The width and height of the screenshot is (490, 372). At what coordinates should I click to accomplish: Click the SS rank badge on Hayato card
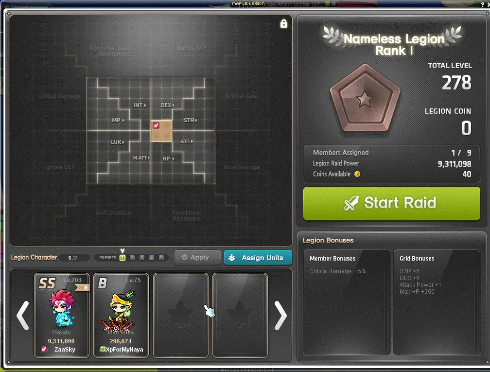(47, 283)
